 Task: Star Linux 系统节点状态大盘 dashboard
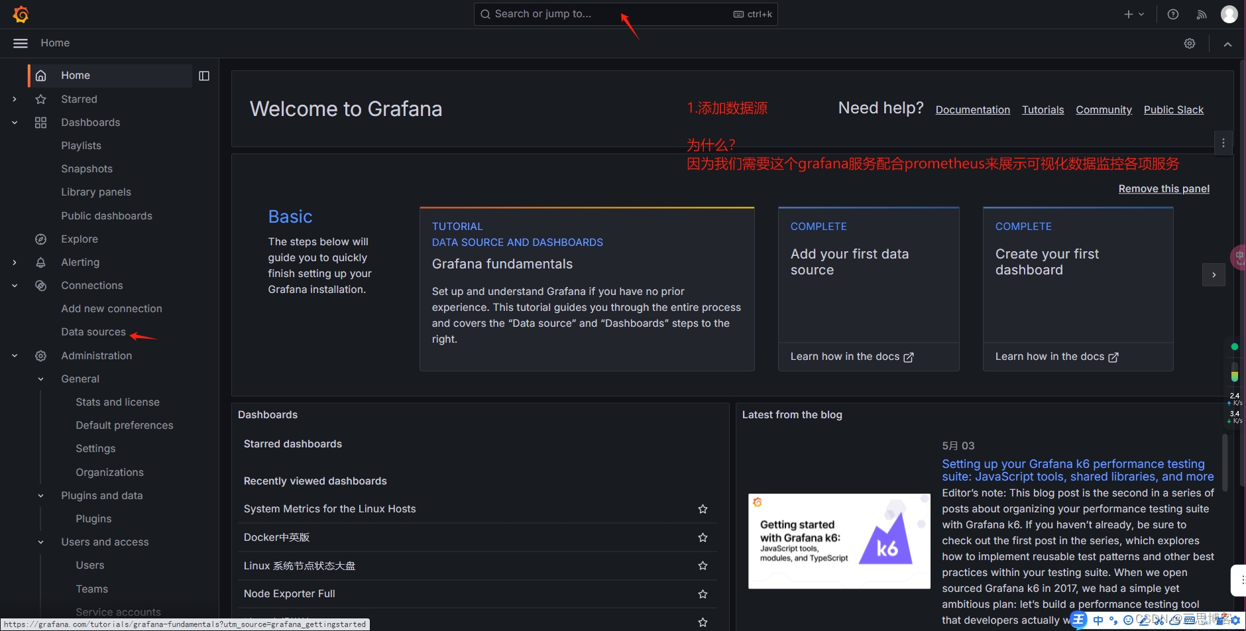click(703, 566)
